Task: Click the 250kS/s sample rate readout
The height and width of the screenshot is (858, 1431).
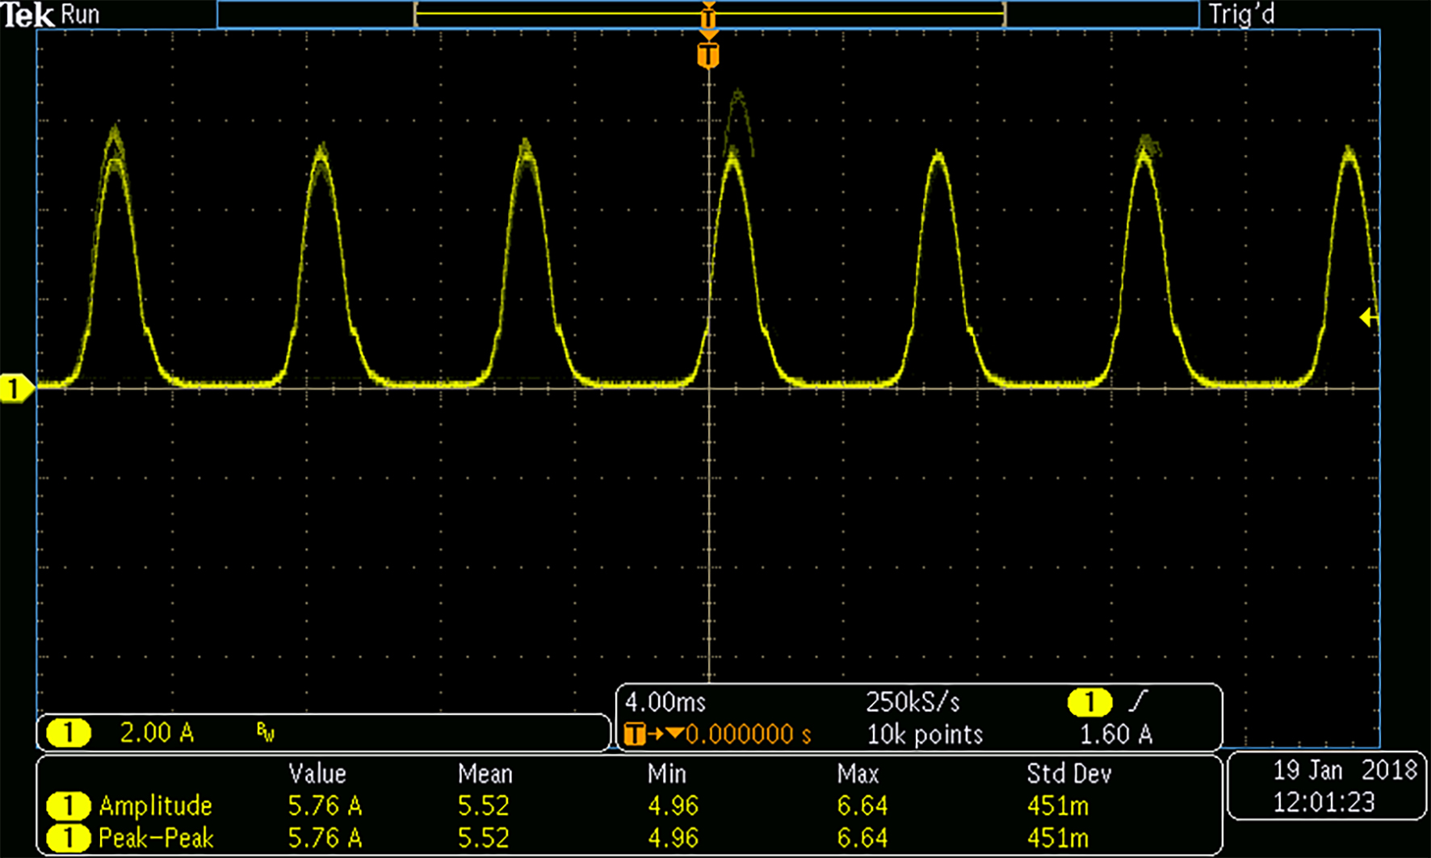Action: pyautogui.click(x=913, y=702)
